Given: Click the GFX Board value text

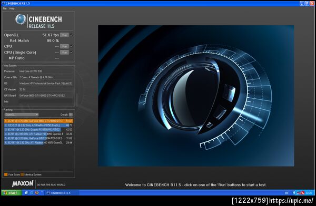Looking at the screenshot, I should (42, 96).
